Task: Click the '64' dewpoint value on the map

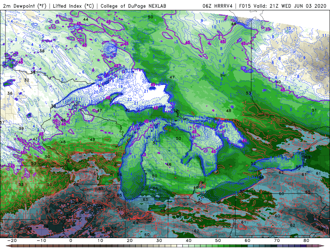Action: [136, 223]
